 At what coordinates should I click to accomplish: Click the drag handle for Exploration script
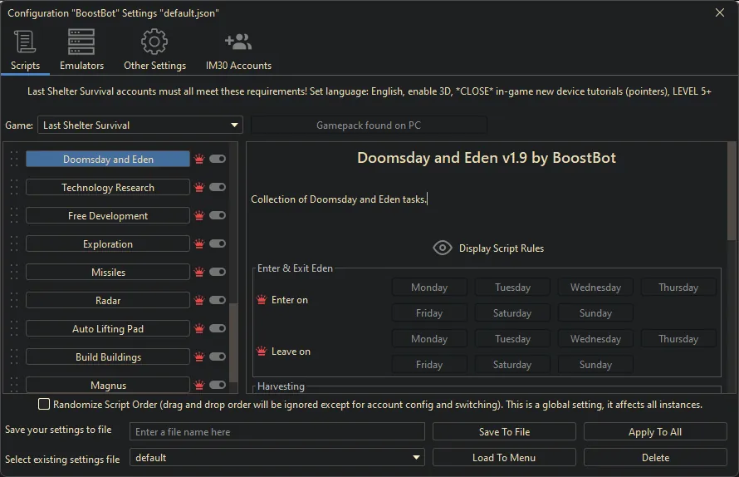click(14, 244)
